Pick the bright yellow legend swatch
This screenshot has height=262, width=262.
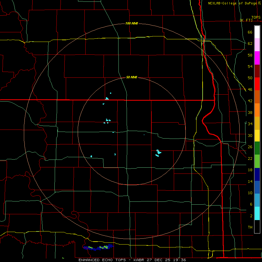[257, 135]
